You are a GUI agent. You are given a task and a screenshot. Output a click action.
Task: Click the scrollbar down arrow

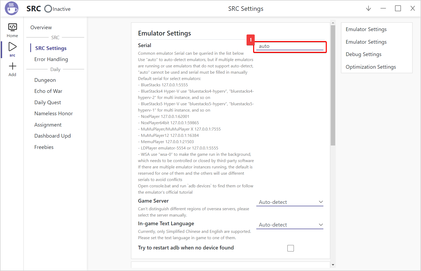click(x=333, y=265)
